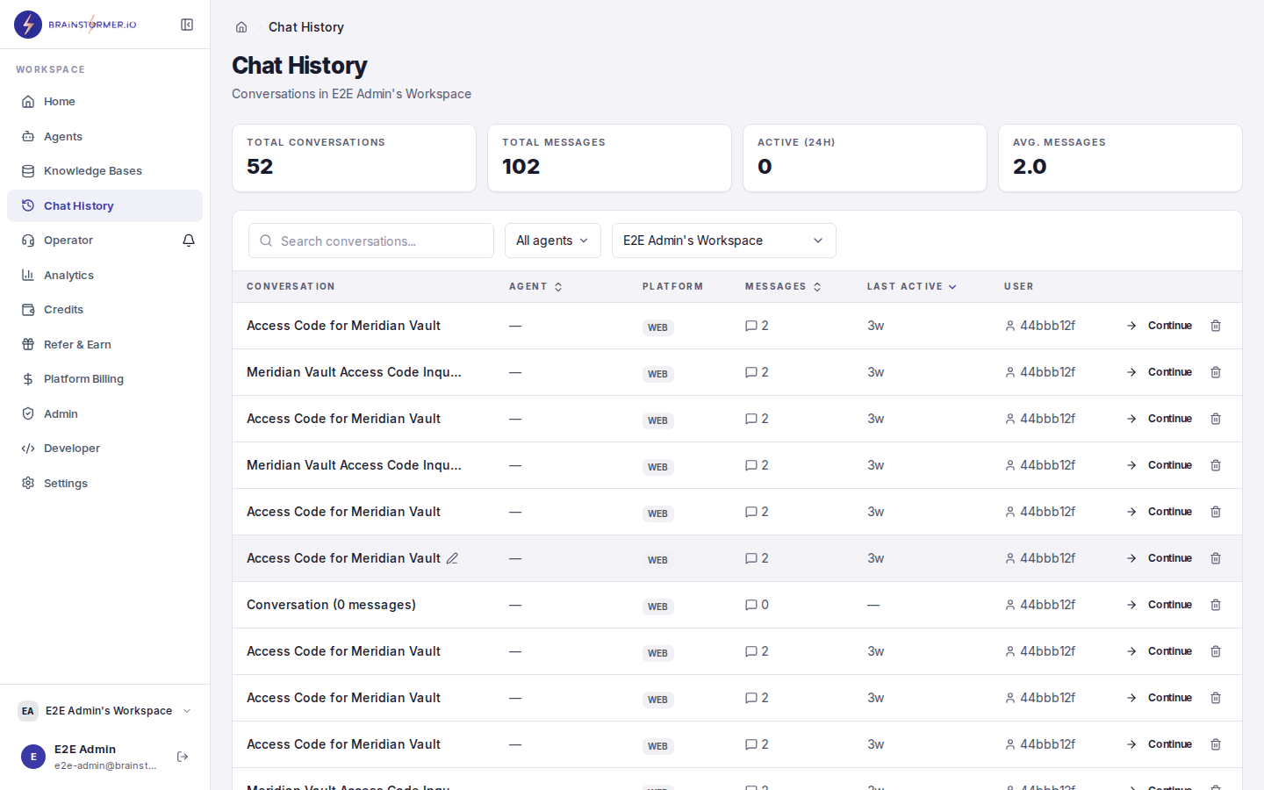Delete the Conversation (0 messages) row
Image resolution: width=1264 pixels, height=790 pixels.
pos(1216,605)
